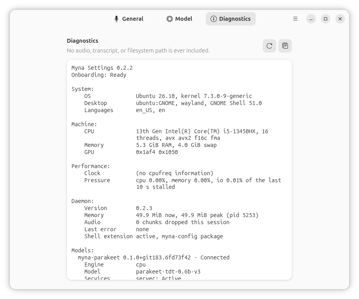Click the '13th Gen Intel(R) Core(TM)' CPU line
The width and height of the screenshot is (359, 299).
pos(202,131)
